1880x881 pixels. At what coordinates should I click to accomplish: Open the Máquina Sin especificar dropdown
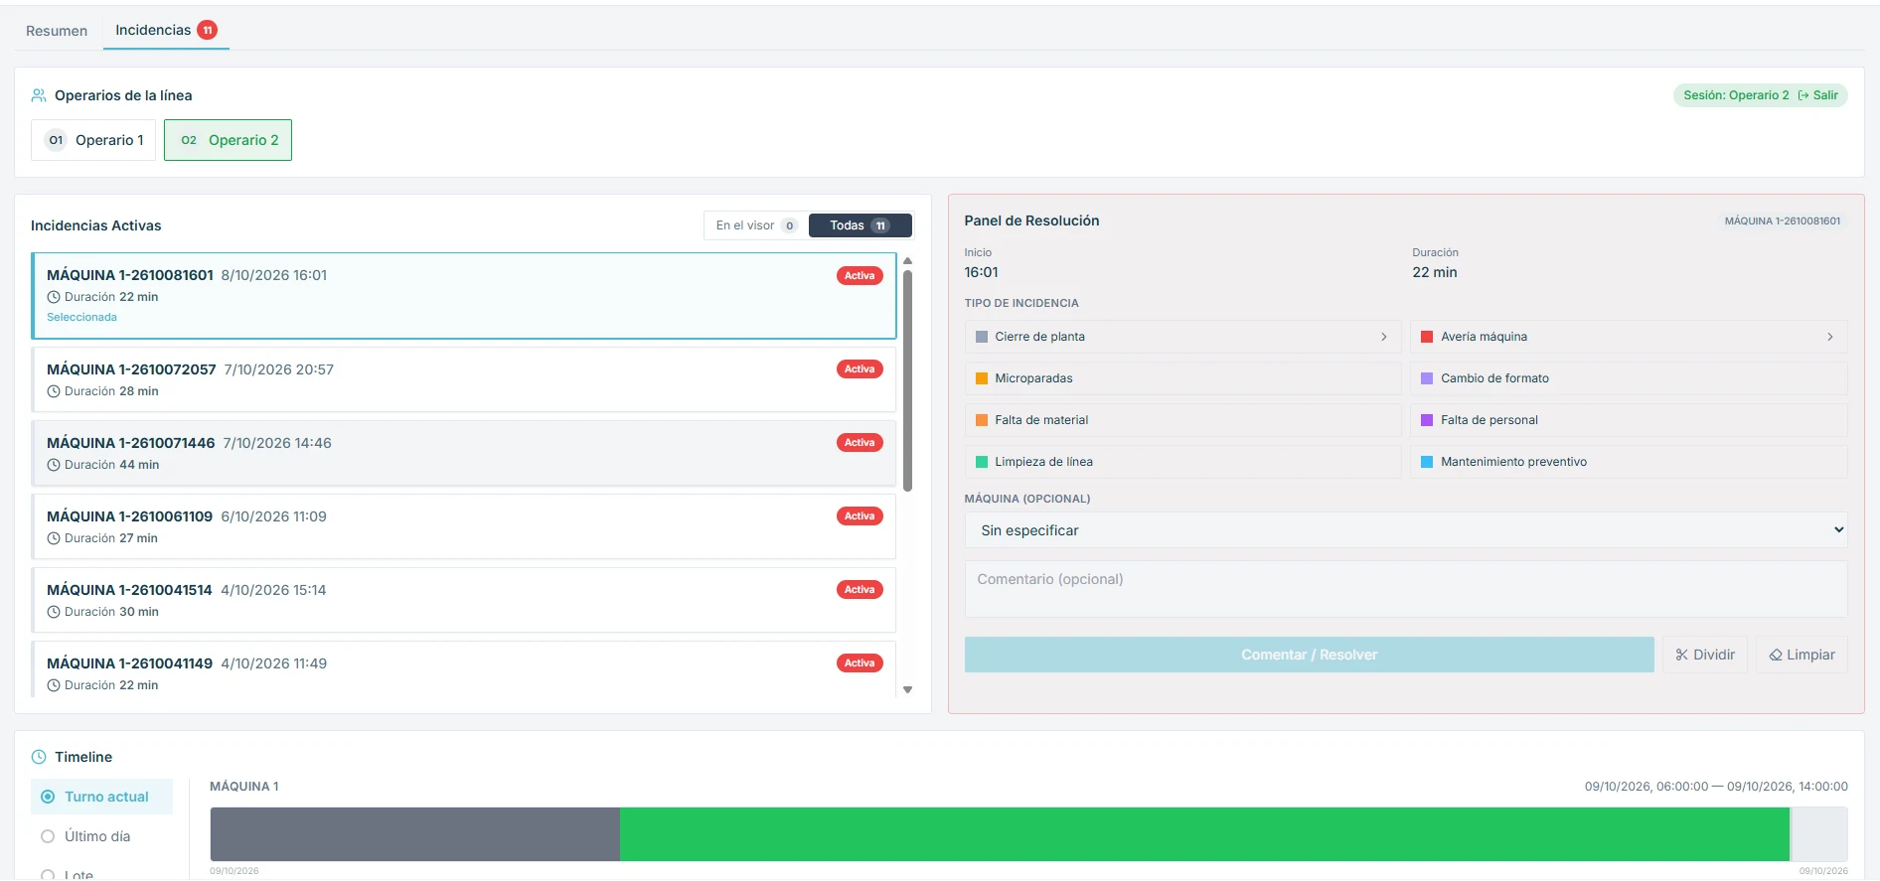(1406, 530)
